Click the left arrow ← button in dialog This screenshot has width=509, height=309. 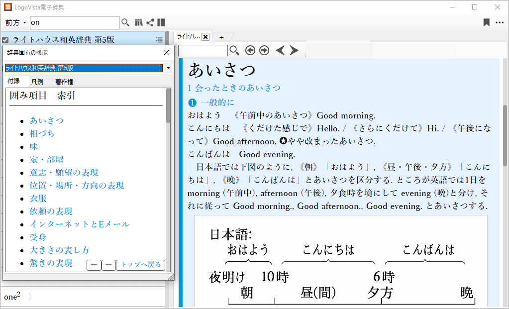click(94, 265)
